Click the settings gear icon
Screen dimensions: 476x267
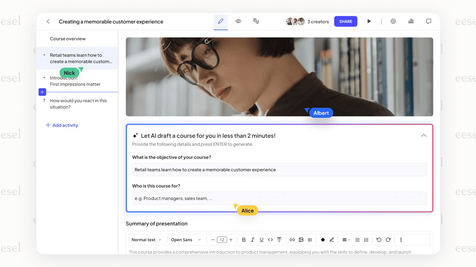[x=393, y=21]
